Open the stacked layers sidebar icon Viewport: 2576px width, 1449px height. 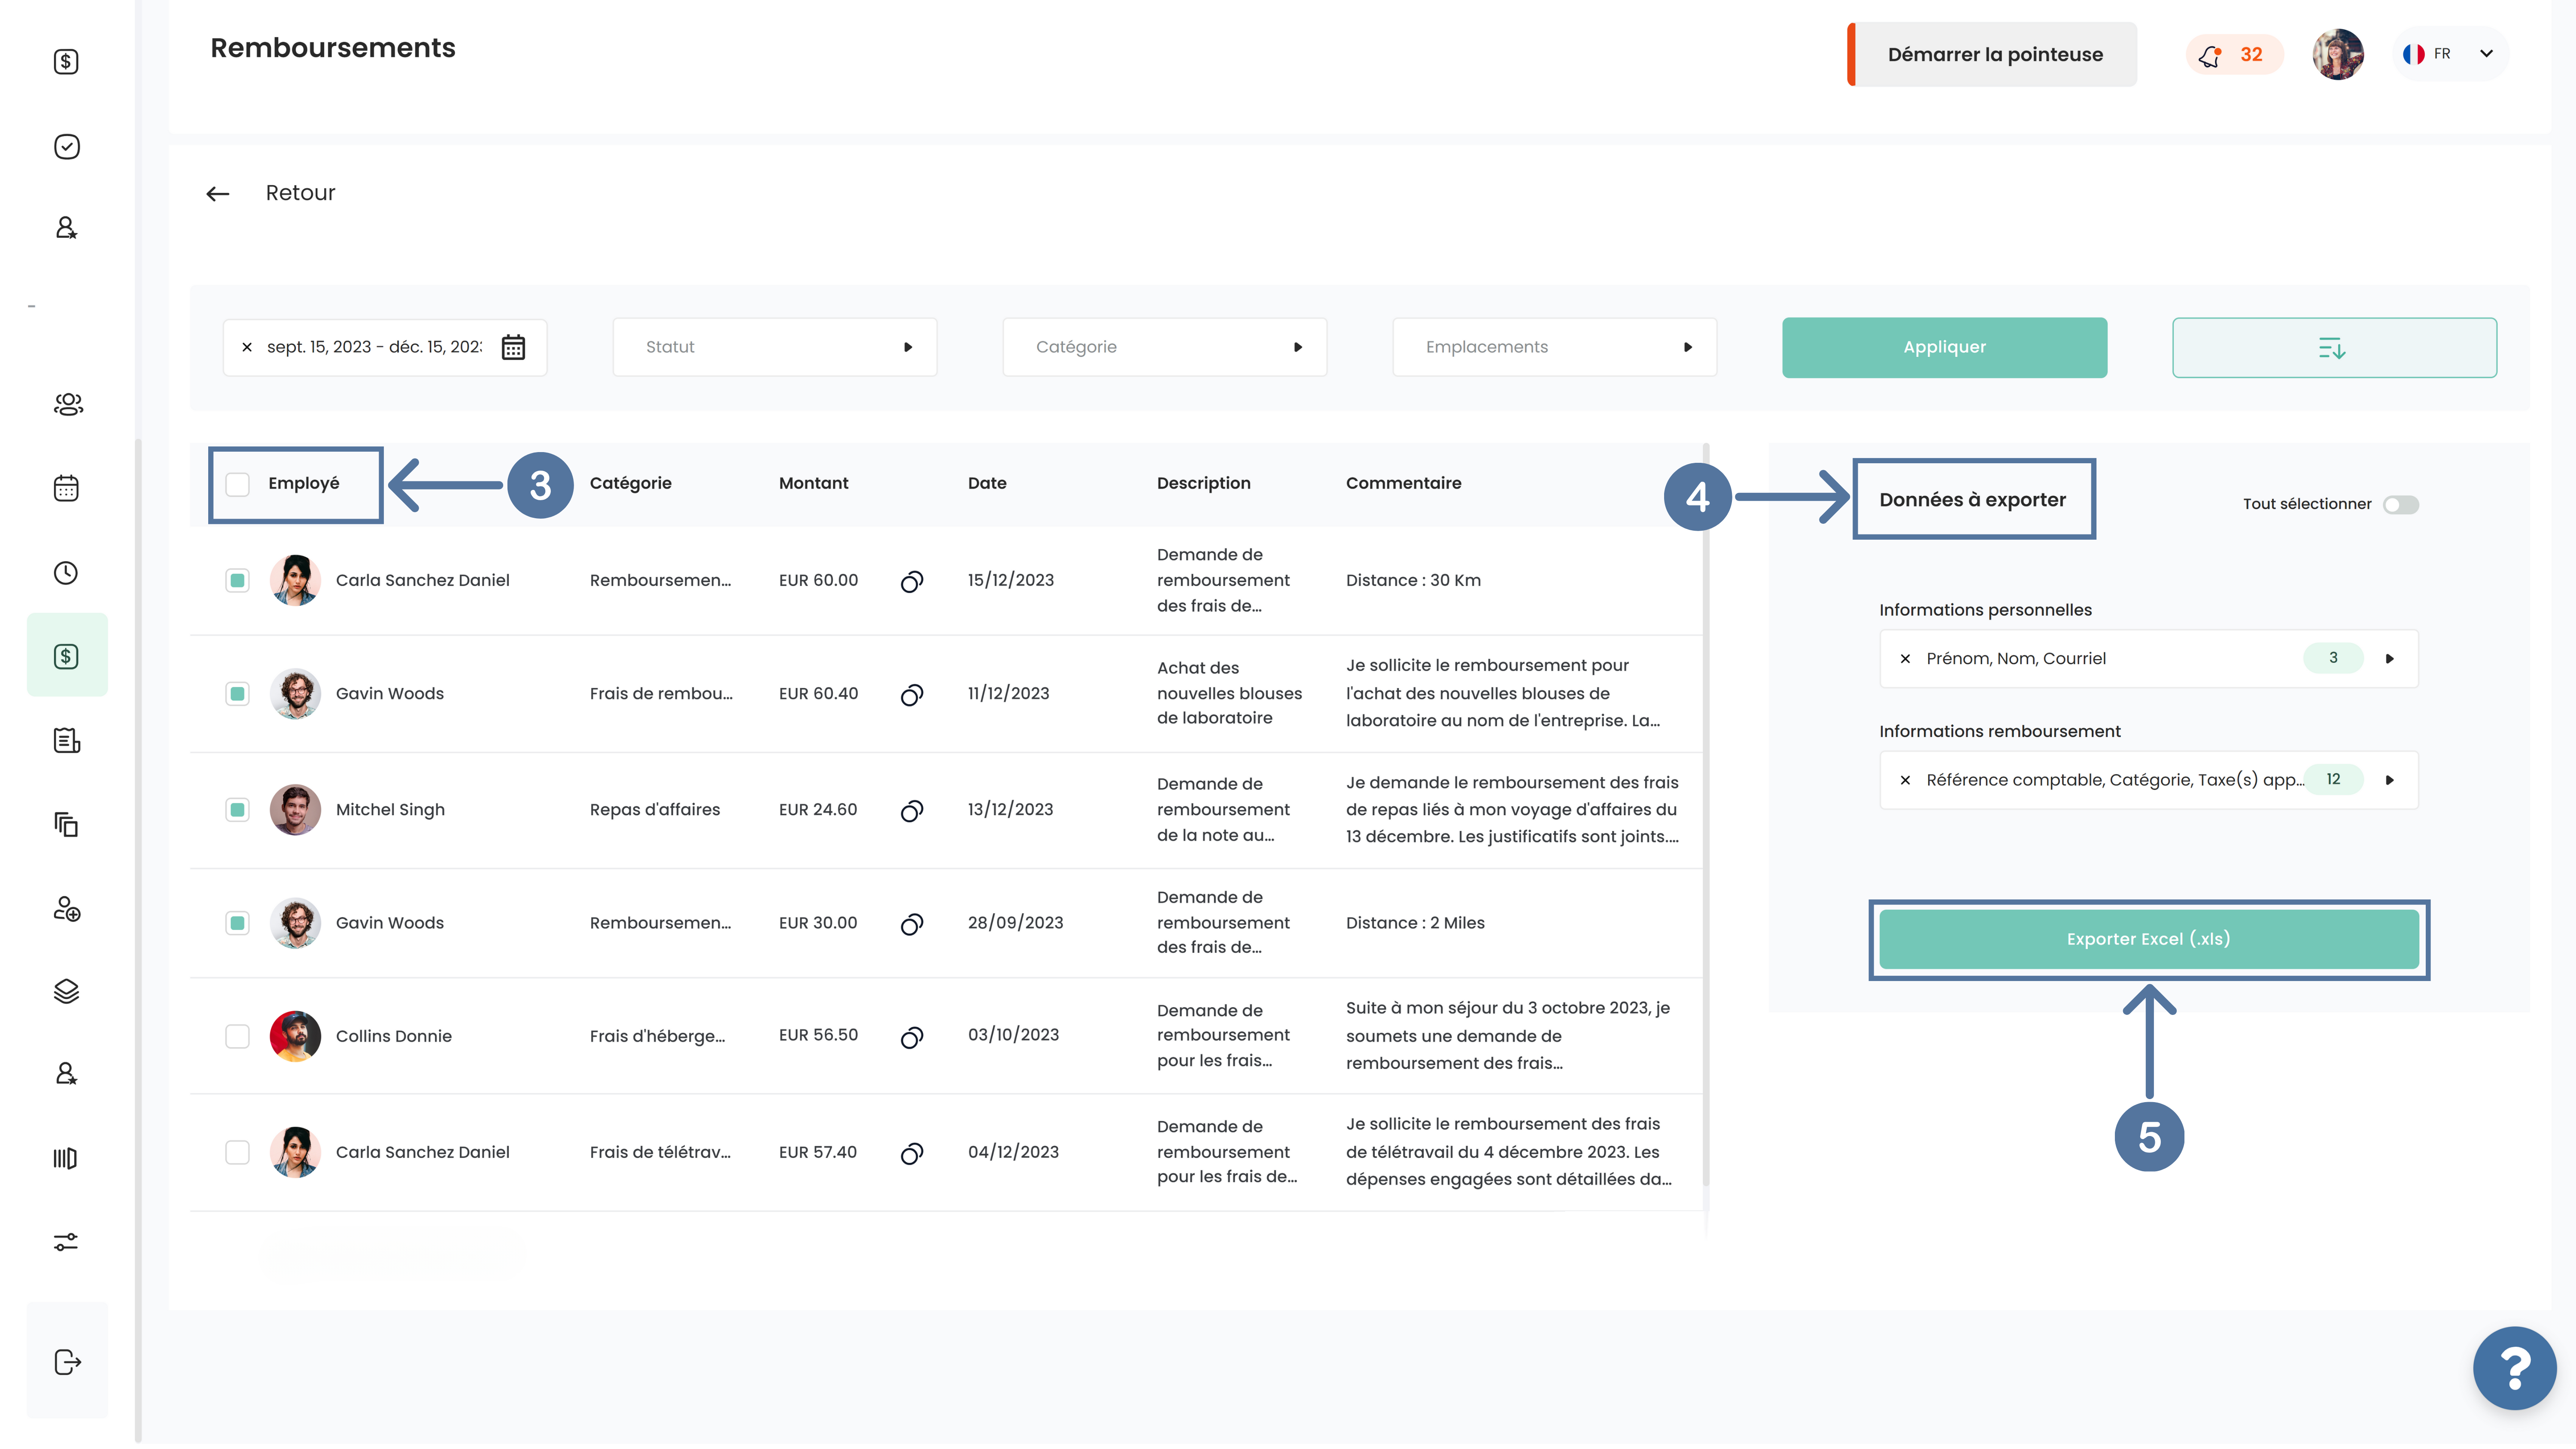(66, 991)
